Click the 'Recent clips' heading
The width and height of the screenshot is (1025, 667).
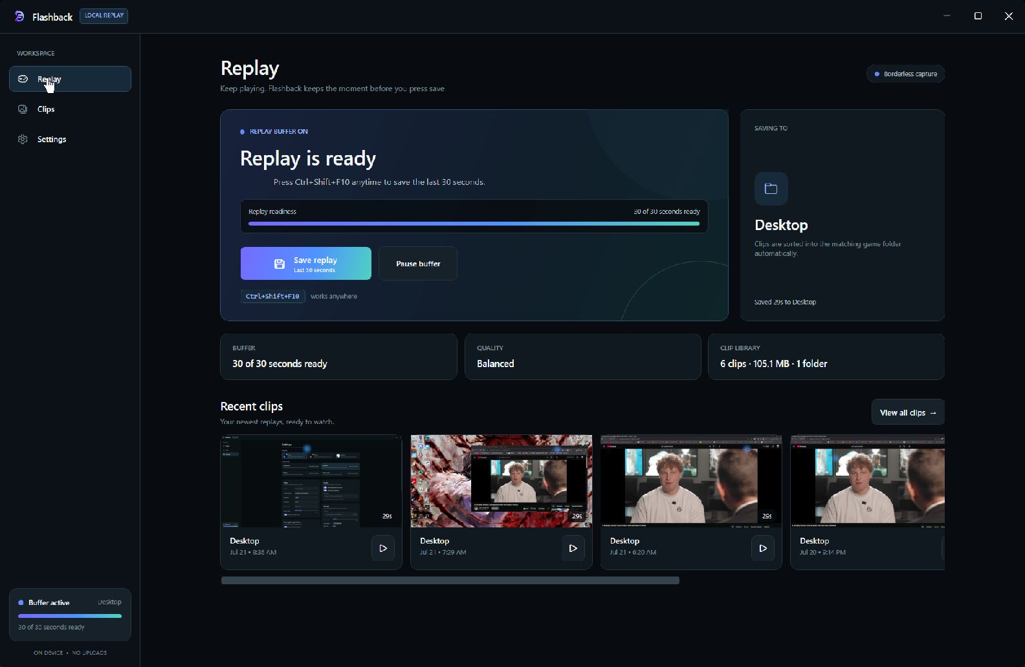pyautogui.click(x=252, y=406)
